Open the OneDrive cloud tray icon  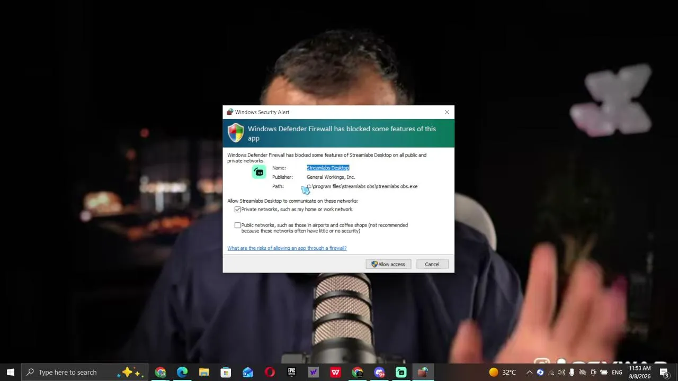pyautogui.click(x=583, y=372)
